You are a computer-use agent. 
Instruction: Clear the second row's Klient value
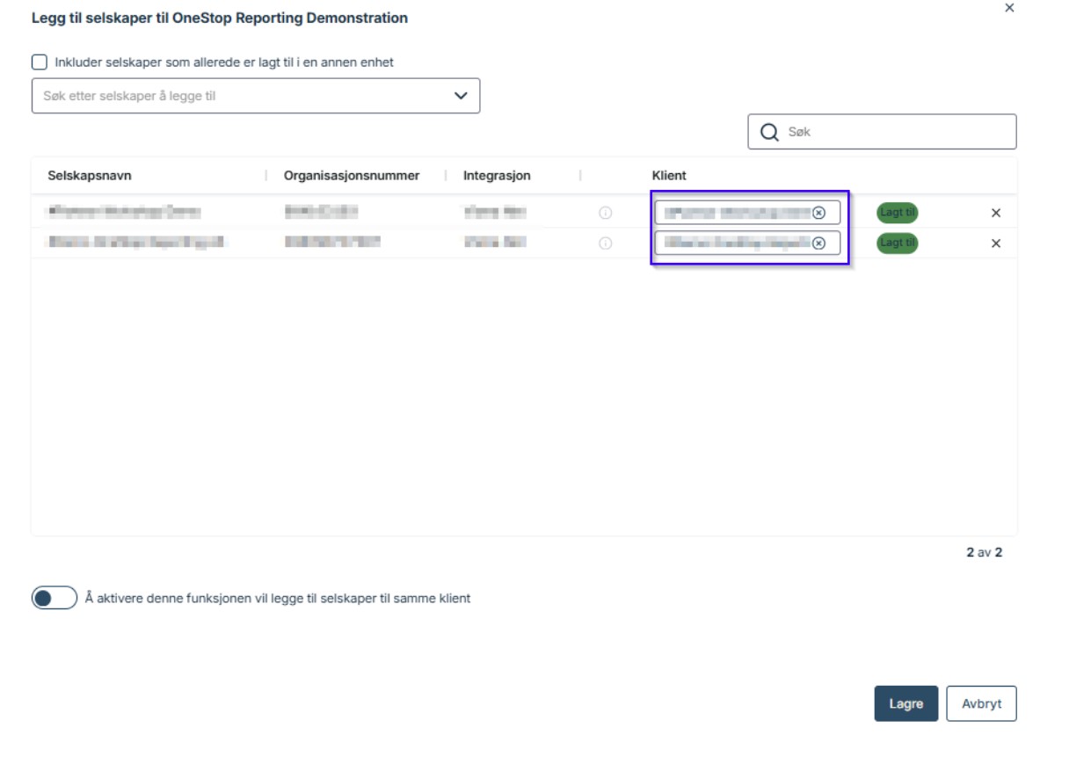[818, 244]
